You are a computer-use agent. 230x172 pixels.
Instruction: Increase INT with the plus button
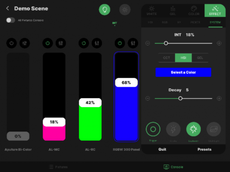219,43
